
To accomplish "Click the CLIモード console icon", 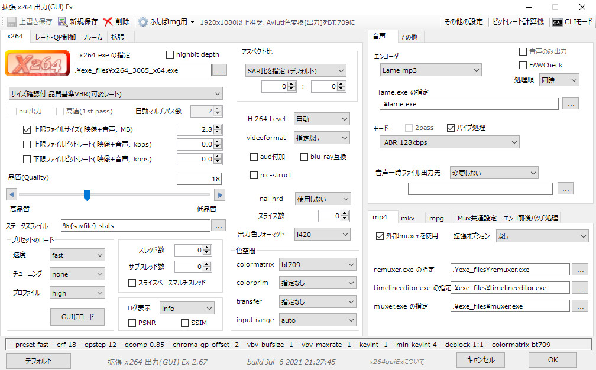I will pos(557,22).
